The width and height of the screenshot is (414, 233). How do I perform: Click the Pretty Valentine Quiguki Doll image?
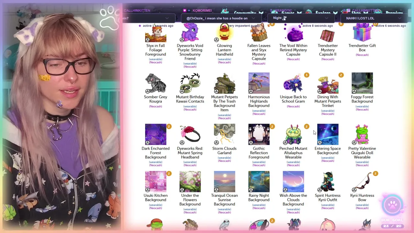[362, 134]
